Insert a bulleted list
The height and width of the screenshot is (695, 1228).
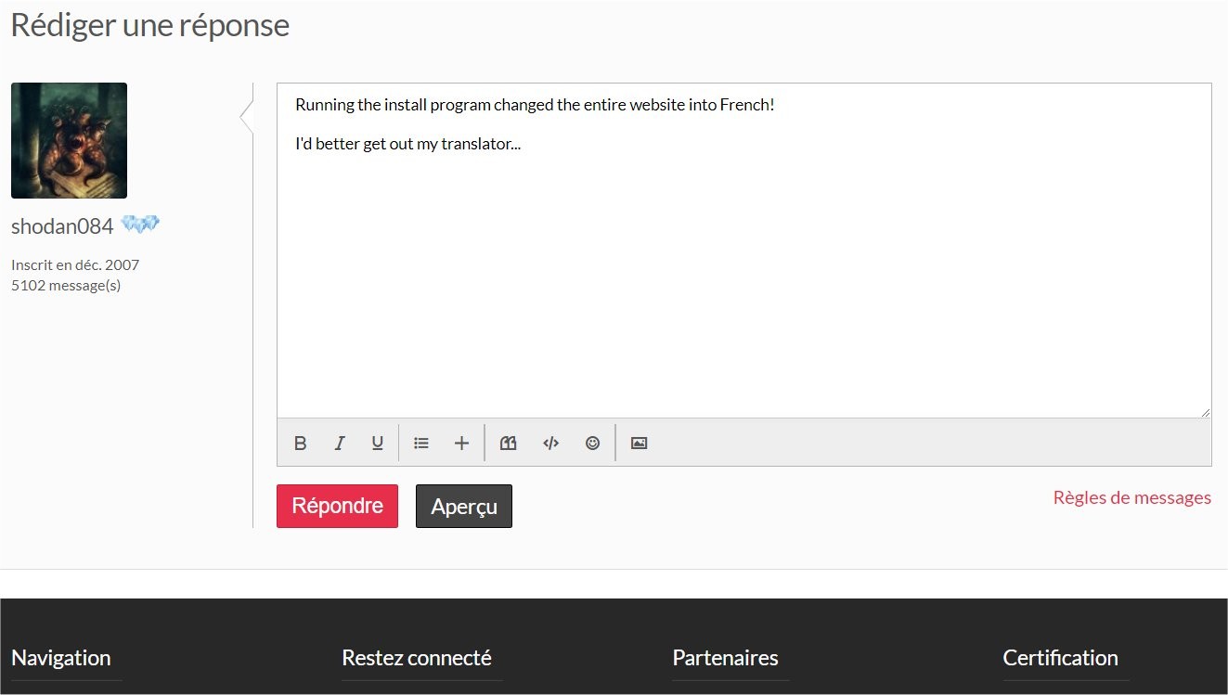[421, 444]
